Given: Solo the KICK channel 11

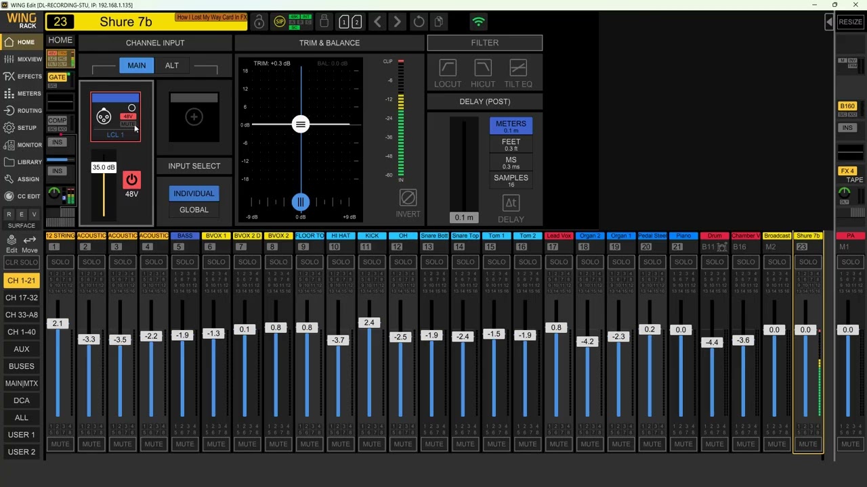Looking at the screenshot, I should point(372,262).
